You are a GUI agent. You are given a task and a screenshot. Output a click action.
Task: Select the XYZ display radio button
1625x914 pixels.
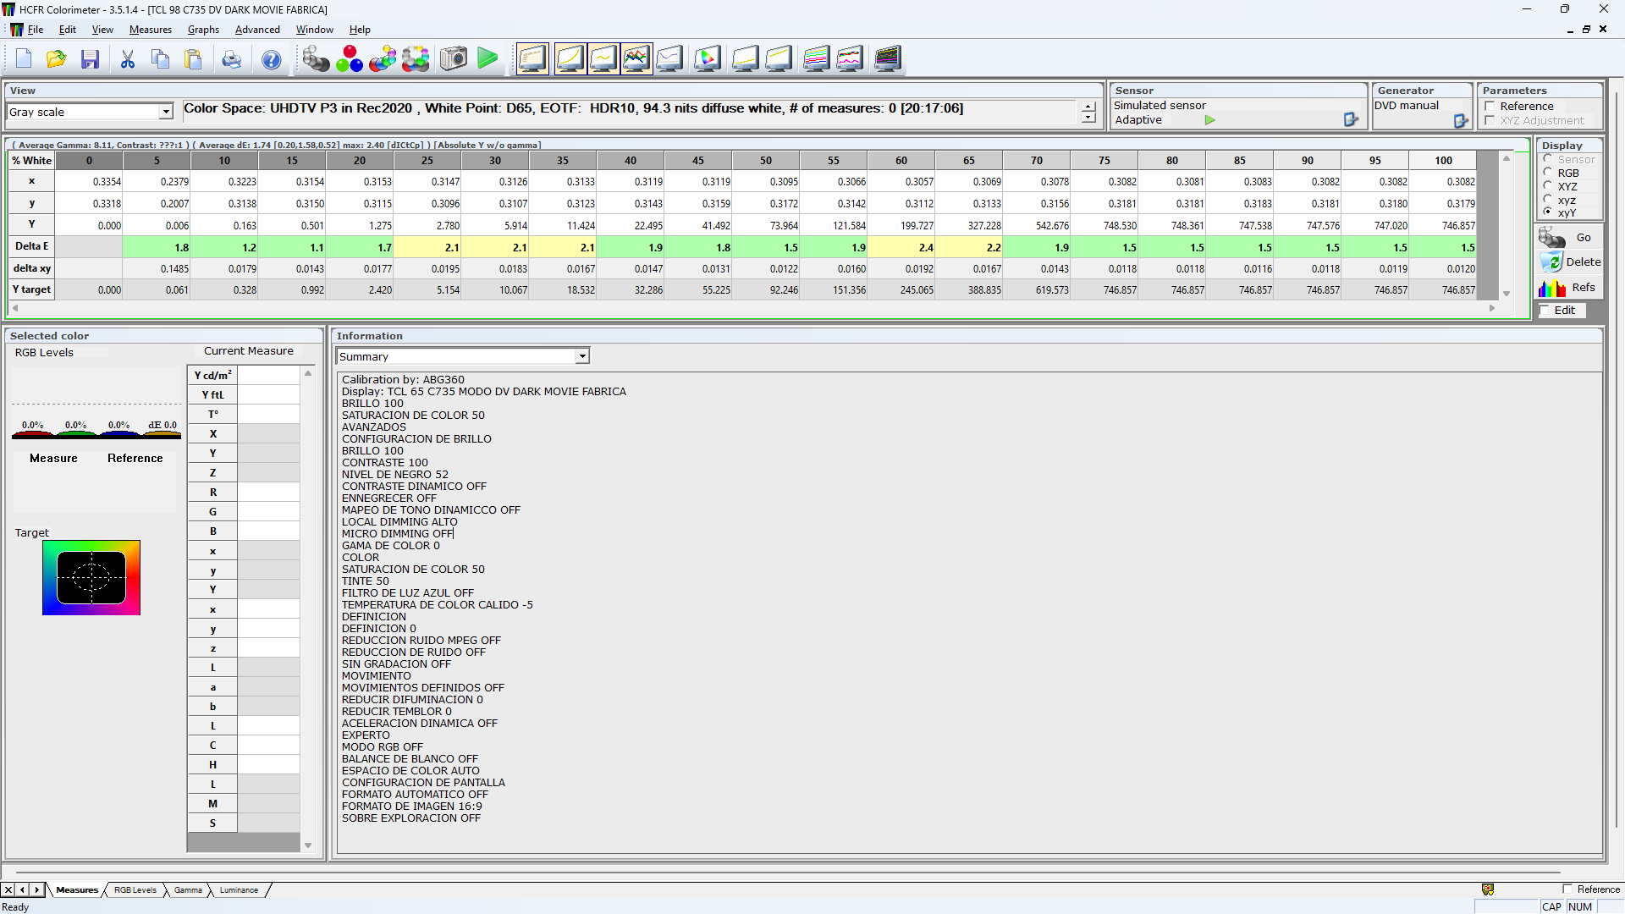click(x=1548, y=186)
